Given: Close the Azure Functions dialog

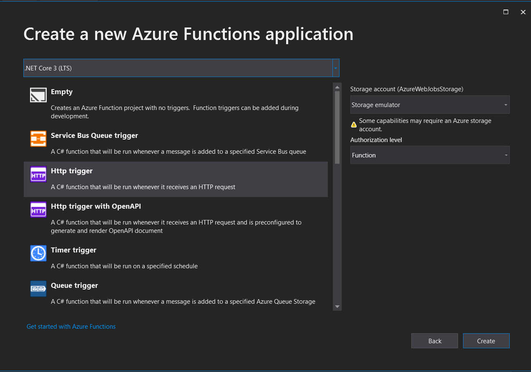Looking at the screenshot, I should [523, 12].
